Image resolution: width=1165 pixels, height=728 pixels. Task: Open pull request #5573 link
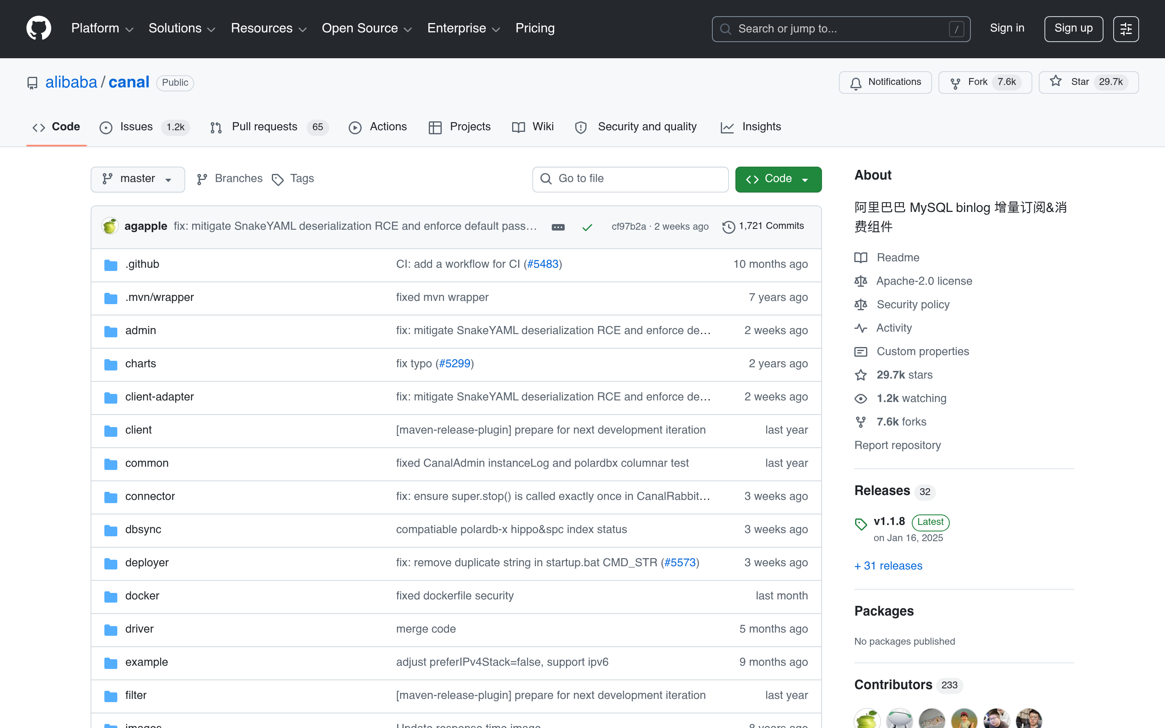pyautogui.click(x=680, y=563)
